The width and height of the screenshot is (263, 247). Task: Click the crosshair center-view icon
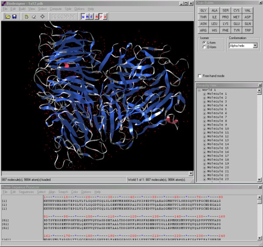point(43,17)
